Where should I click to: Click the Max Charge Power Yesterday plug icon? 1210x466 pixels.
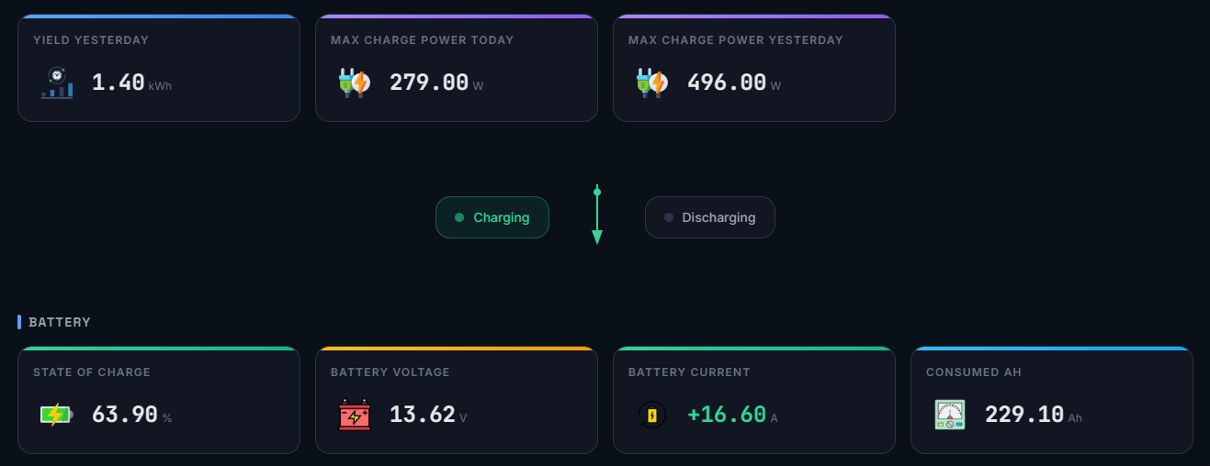pyautogui.click(x=652, y=83)
